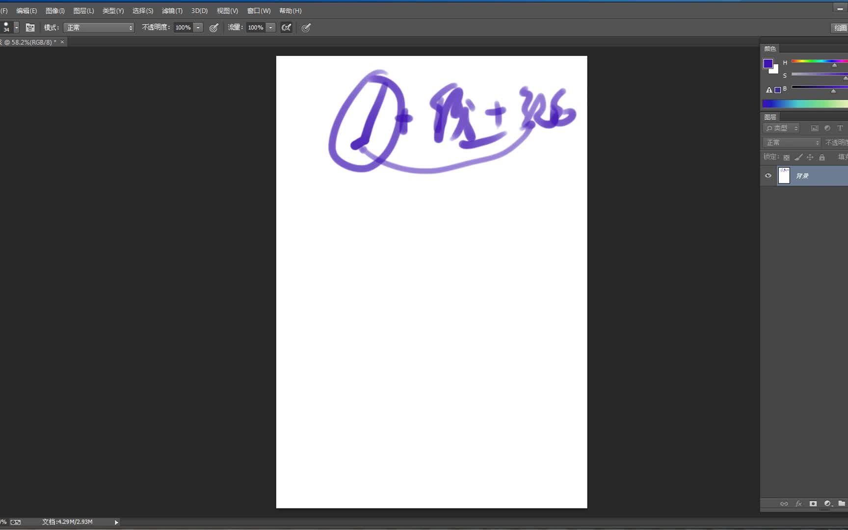Create a new group with folder icon

[x=842, y=503]
